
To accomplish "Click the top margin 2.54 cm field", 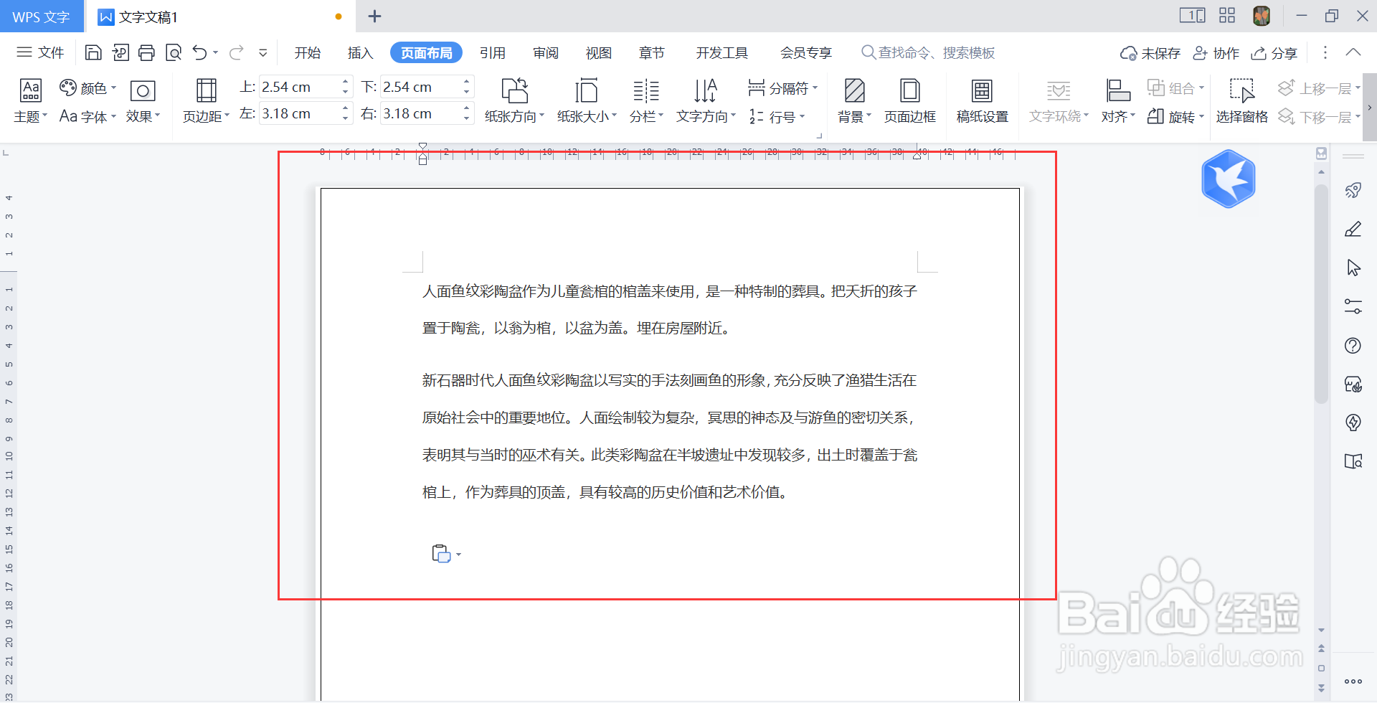I will click(x=299, y=87).
